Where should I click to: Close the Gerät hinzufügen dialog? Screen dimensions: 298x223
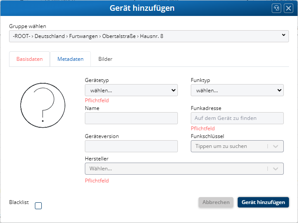[289, 8]
